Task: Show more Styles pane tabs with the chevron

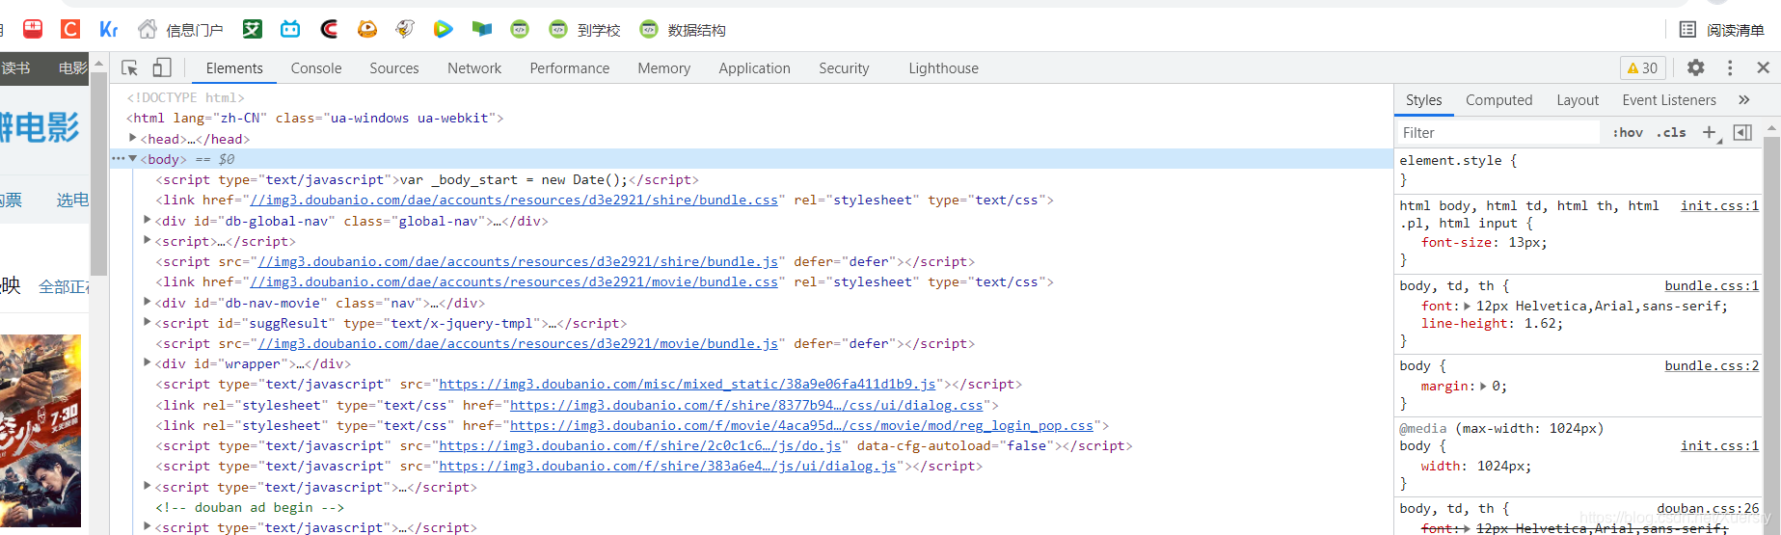Action: pyautogui.click(x=1743, y=99)
